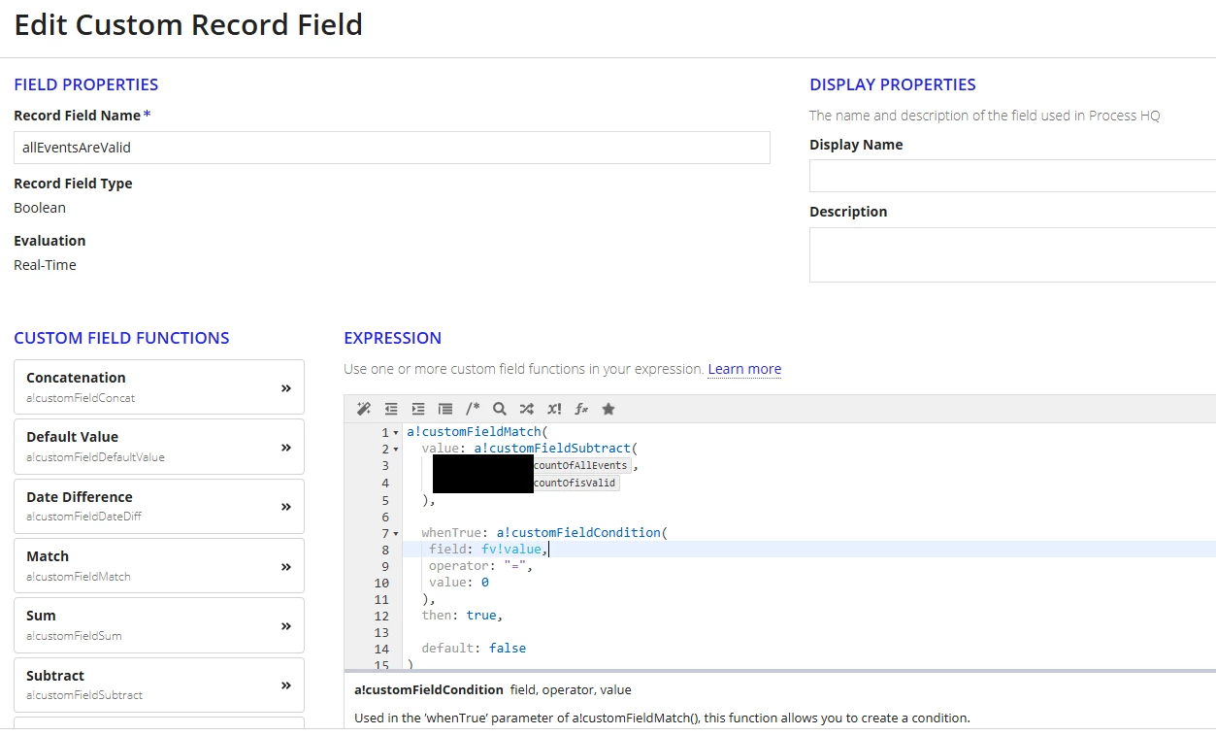This screenshot has height=735, width=1216.
Task: Select the Subtract function card
Action: (159, 685)
